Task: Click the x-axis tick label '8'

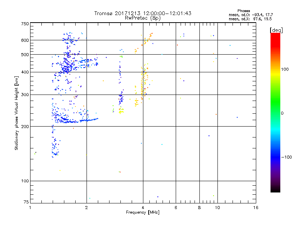Action: point(199,208)
